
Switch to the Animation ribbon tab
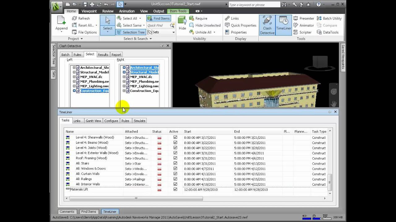point(127,11)
